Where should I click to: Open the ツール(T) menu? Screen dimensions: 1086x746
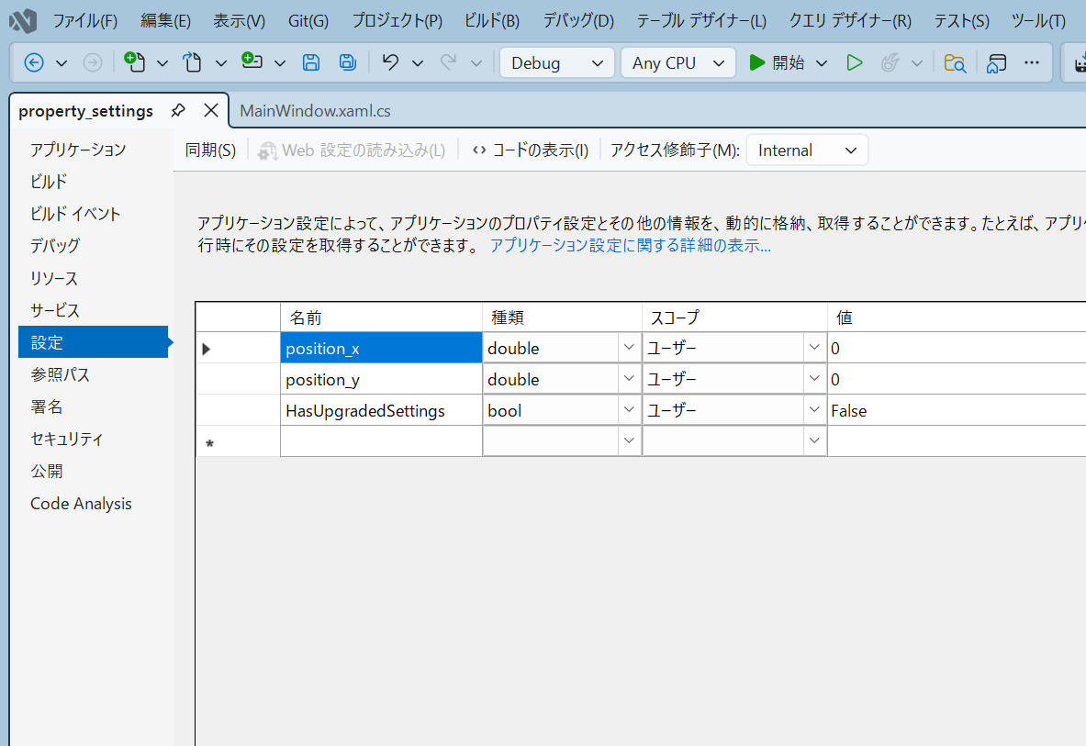click(1038, 21)
